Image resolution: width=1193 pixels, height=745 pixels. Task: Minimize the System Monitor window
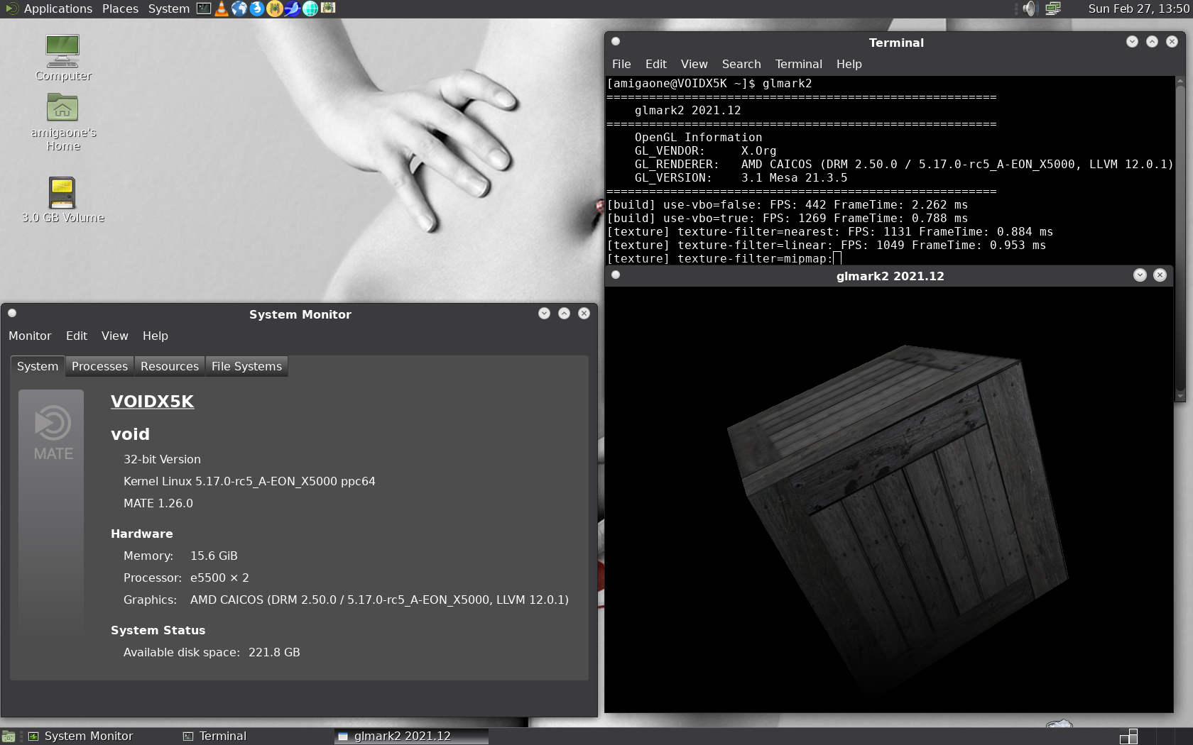(x=544, y=313)
